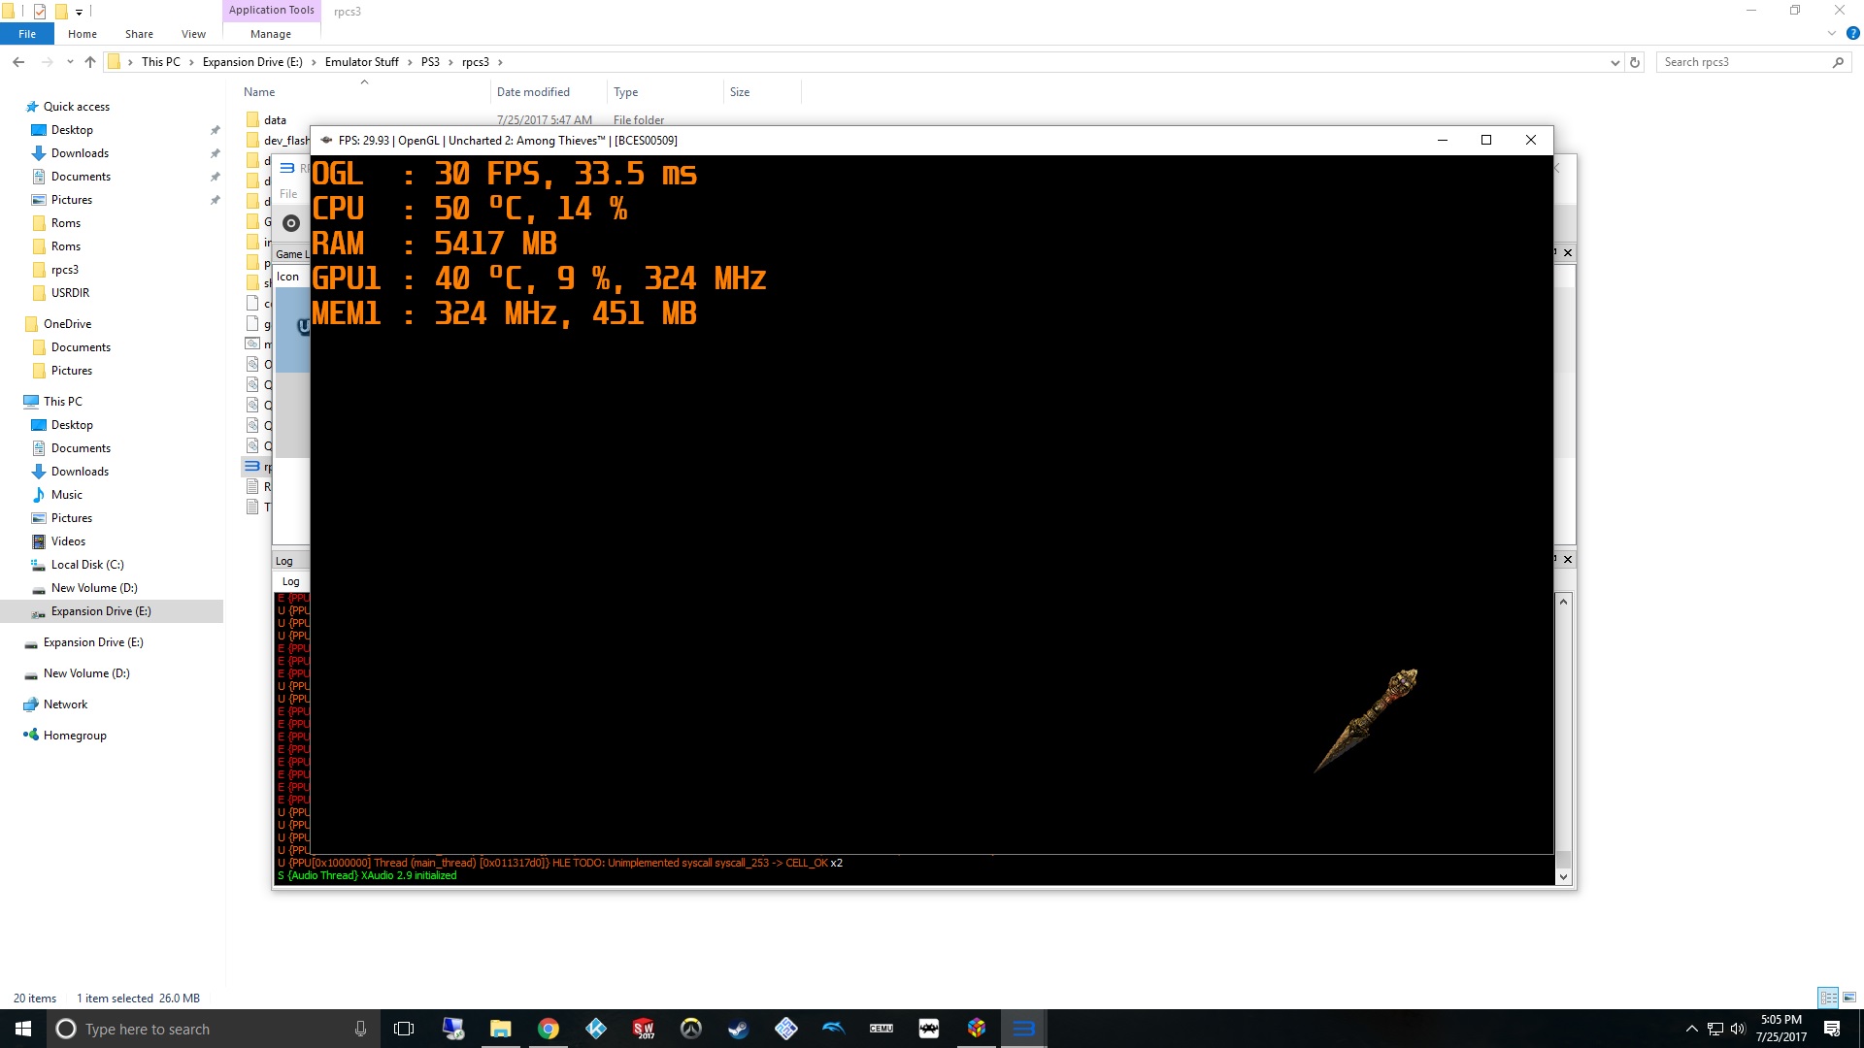The width and height of the screenshot is (1864, 1048).
Task: Expand the ribbon with the chevron
Action: point(1831,33)
